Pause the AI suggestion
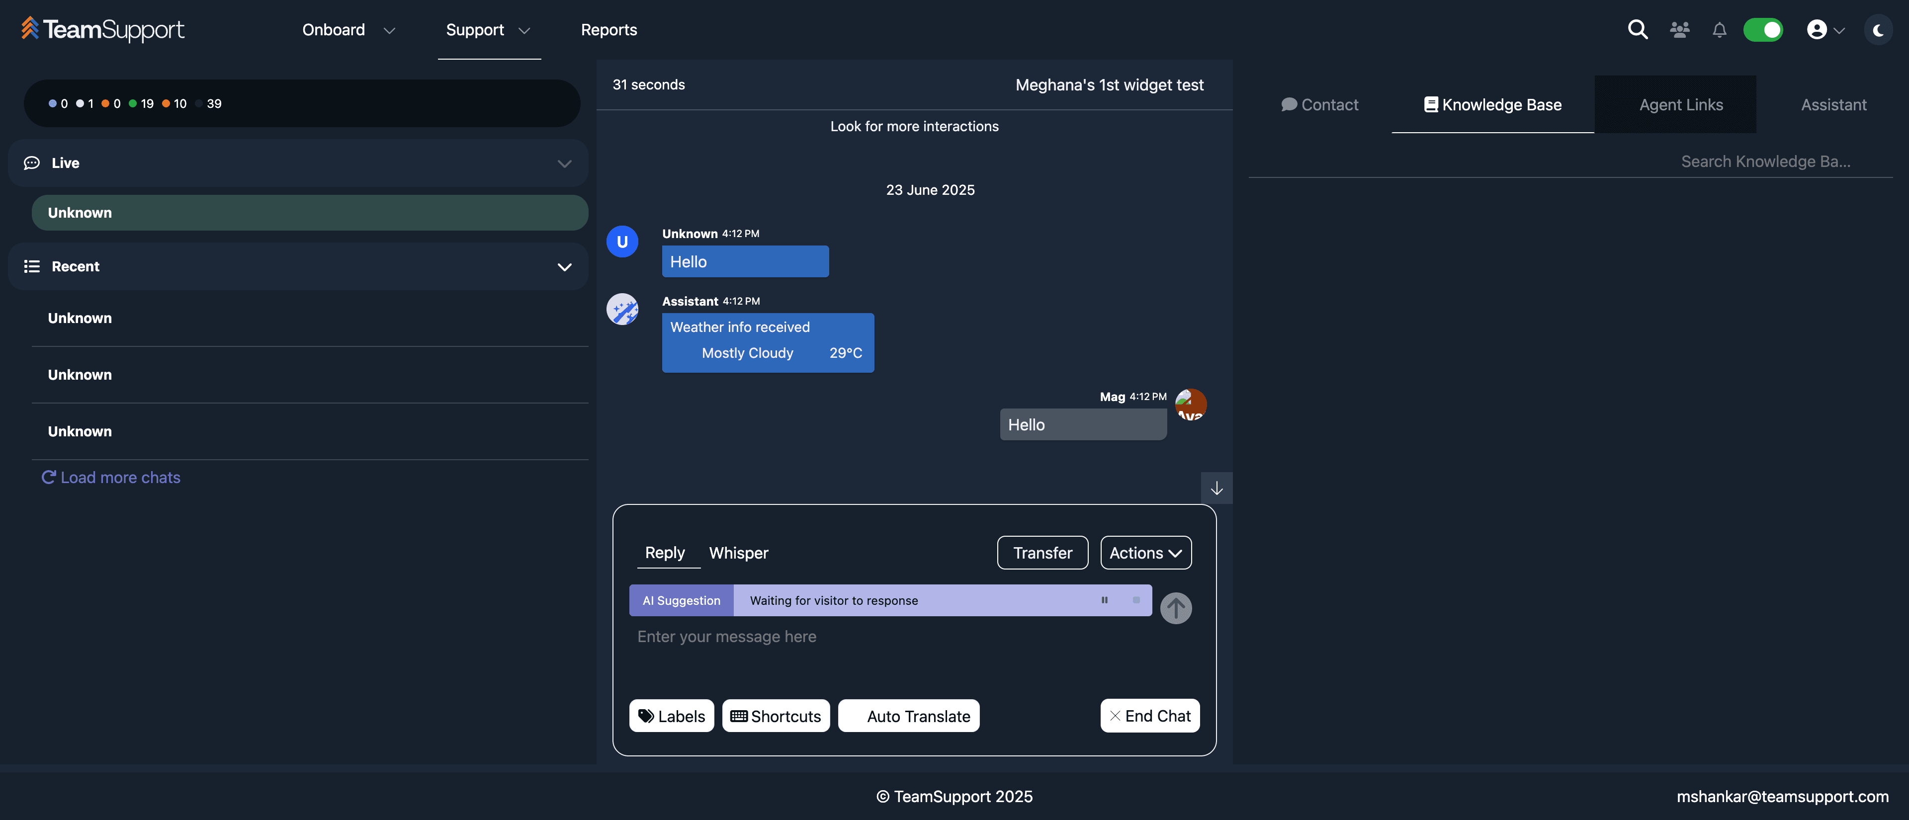Screen dimensions: 1909x820 click(x=1104, y=600)
